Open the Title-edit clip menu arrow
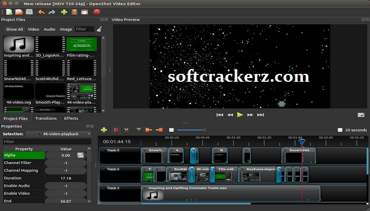370x211 pixels. coord(215,169)
